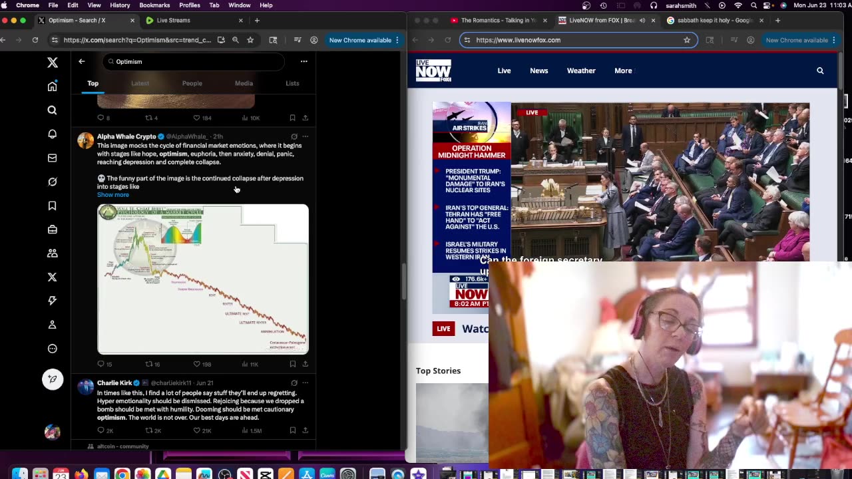Open Premium X icon in sidebar

52,277
